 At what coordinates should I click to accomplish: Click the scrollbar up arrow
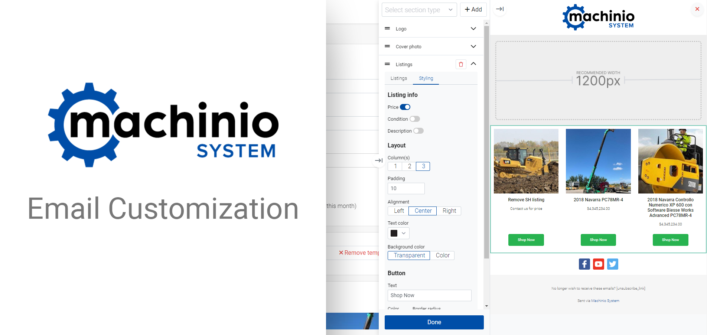click(486, 23)
